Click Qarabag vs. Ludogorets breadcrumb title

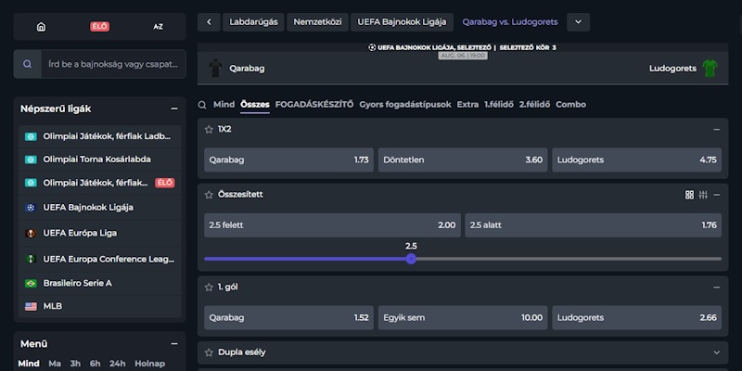pos(510,22)
